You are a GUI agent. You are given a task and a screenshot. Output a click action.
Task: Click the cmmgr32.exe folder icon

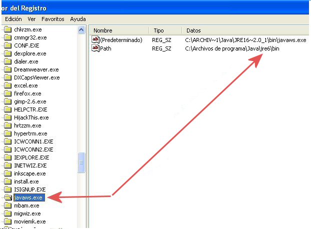pos(7,37)
